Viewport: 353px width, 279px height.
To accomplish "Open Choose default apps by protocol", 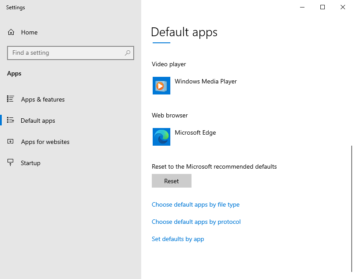I will tap(196, 222).
